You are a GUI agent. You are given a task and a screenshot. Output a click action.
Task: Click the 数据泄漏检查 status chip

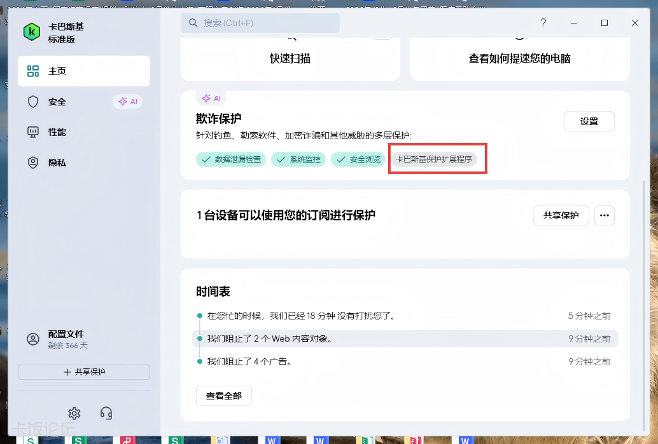[231, 159]
